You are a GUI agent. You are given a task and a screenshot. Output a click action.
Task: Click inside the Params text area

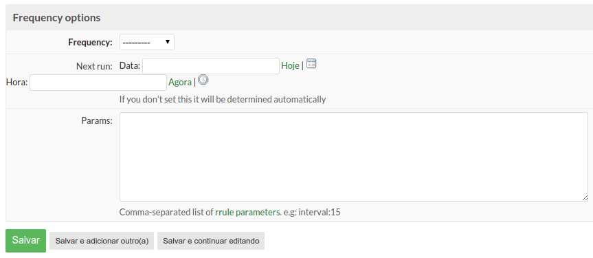(x=354, y=156)
